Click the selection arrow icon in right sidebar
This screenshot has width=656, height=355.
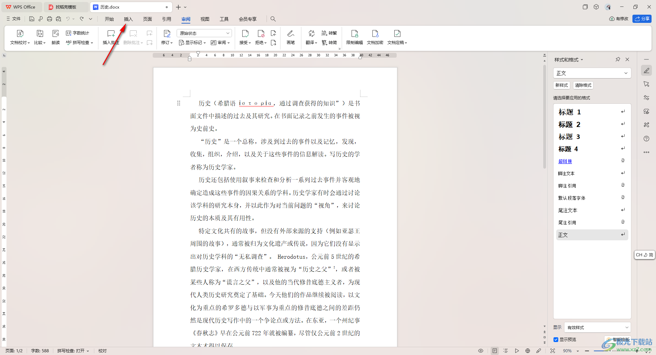click(646, 84)
